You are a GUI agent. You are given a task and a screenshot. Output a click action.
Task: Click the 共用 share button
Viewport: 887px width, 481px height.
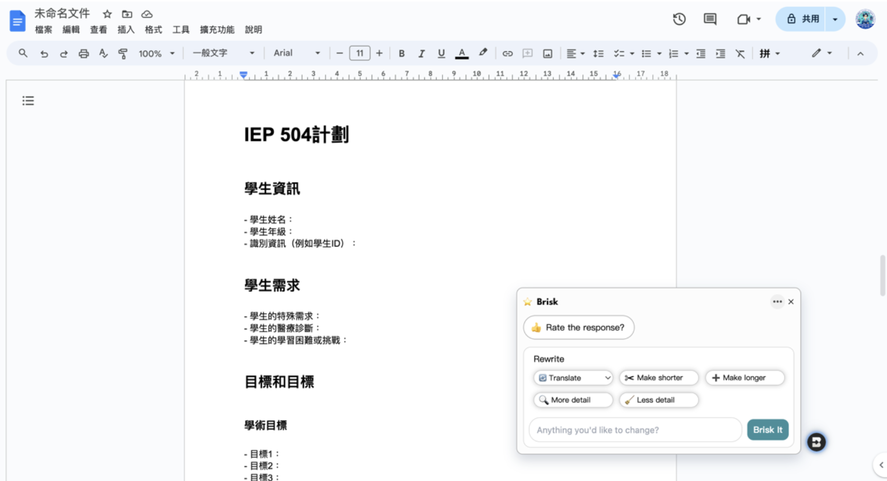pyautogui.click(x=803, y=19)
